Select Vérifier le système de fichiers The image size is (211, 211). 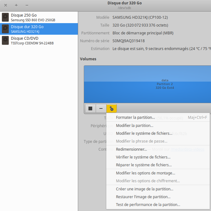[158, 157]
